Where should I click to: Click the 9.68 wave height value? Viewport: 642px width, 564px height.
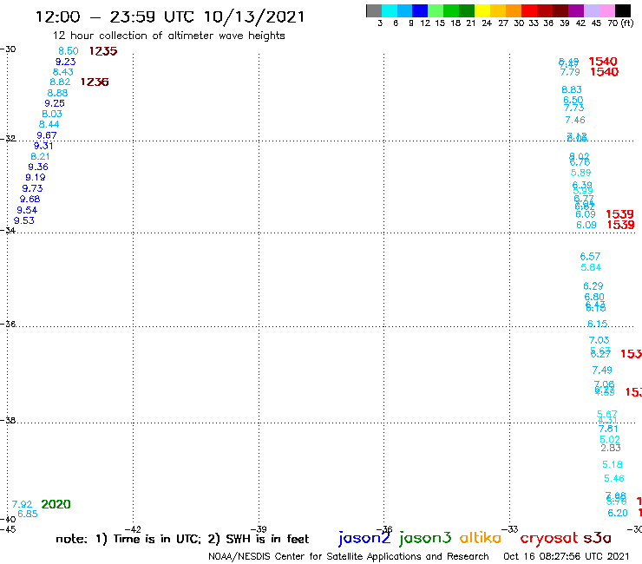[x=29, y=199]
